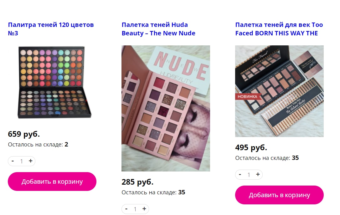Open 'Палитра теней 120 цветов №3' link
Viewport: 340px width, 215px height.
[x=51, y=29]
